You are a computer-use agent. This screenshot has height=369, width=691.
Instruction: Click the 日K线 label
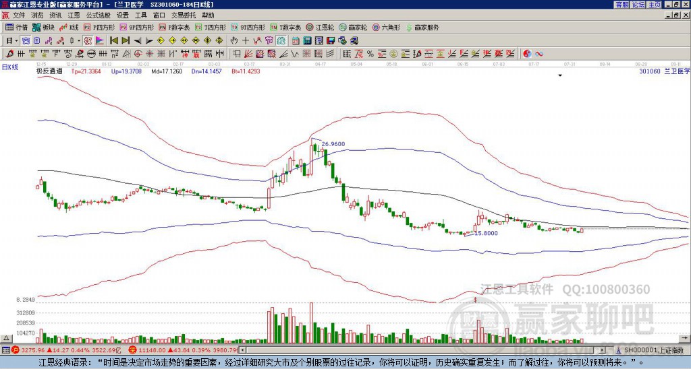10,67
